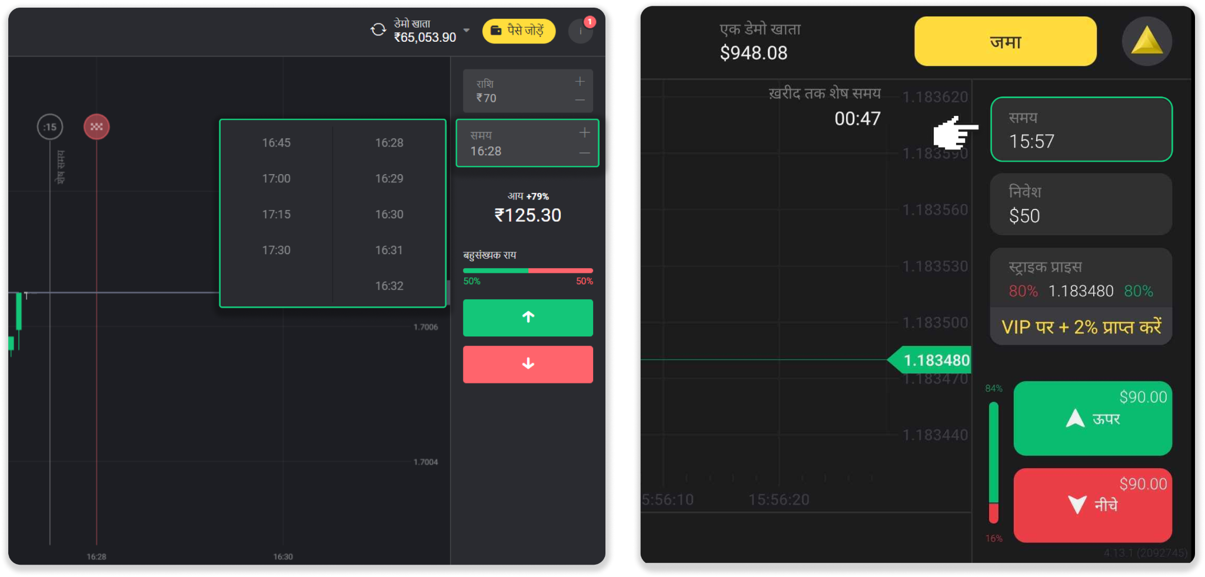The height and width of the screenshot is (577, 1205).
Task: Click the red finish flag timeline marker
Action: click(96, 127)
